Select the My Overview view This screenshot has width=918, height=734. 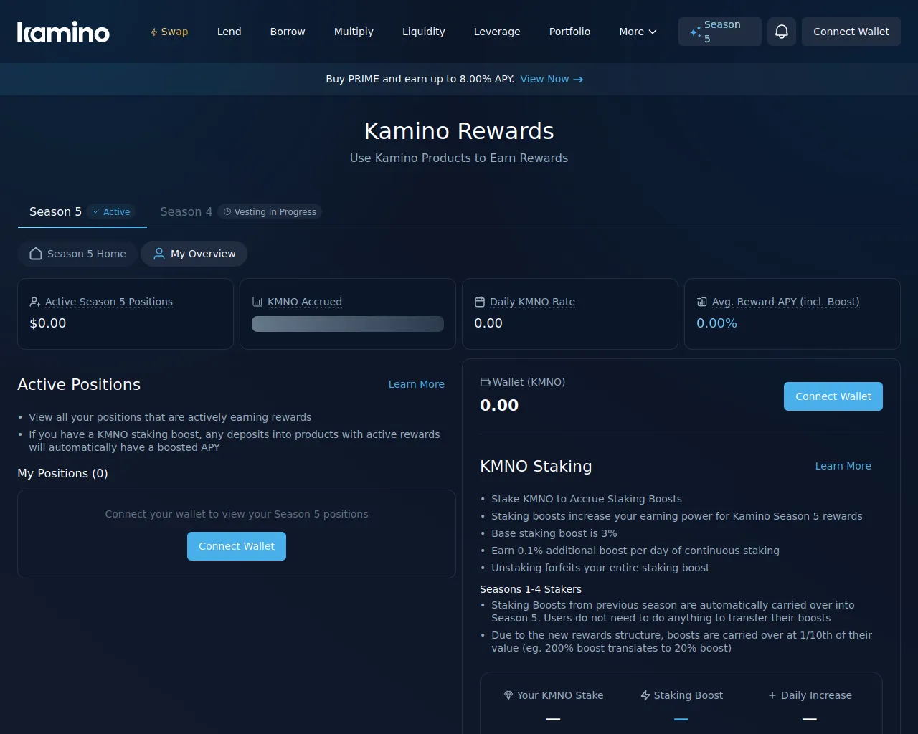[194, 254]
